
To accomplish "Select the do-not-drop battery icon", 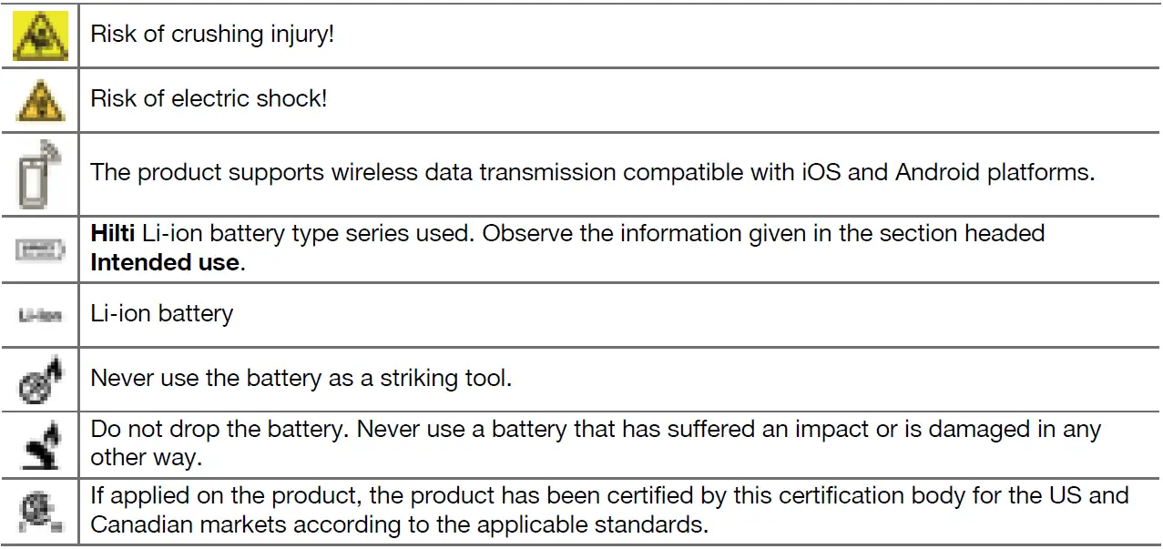I will click(x=40, y=442).
